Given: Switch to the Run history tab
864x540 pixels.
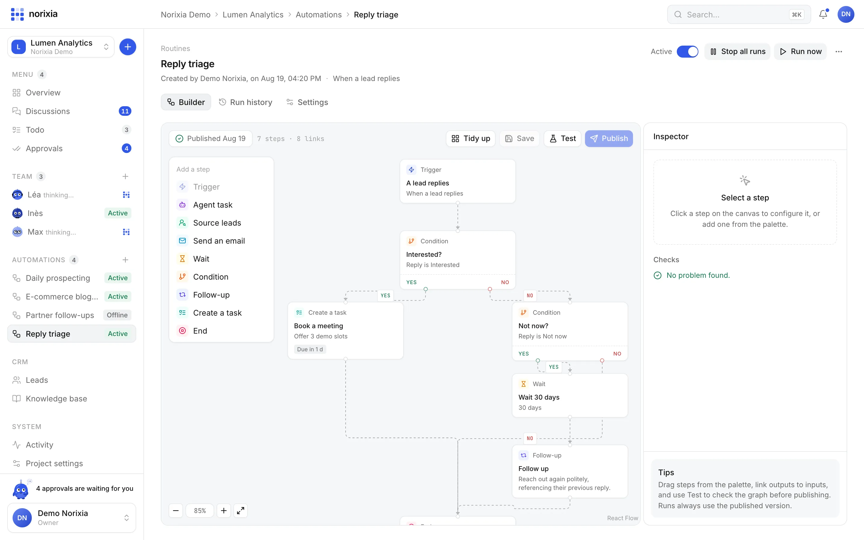Looking at the screenshot, I should 246,102.
